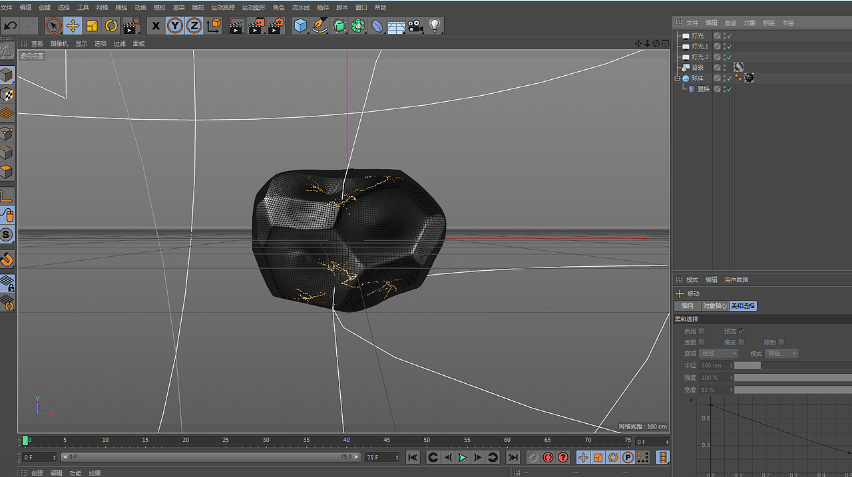Toggle the 预览 checkbox
The image size is (852, 477).
(x=742, y=331)
